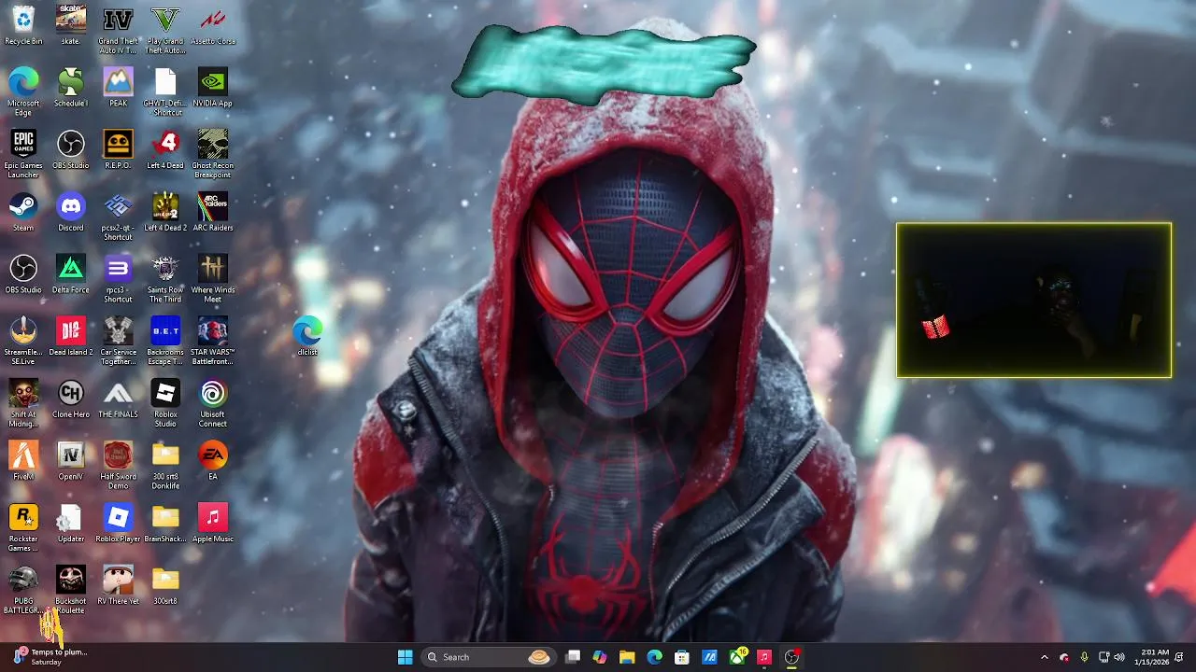Open Ghost Recon Breakpoint shortcut
The height and width of the screenshot is (672, 1196).
coord(213,154)
